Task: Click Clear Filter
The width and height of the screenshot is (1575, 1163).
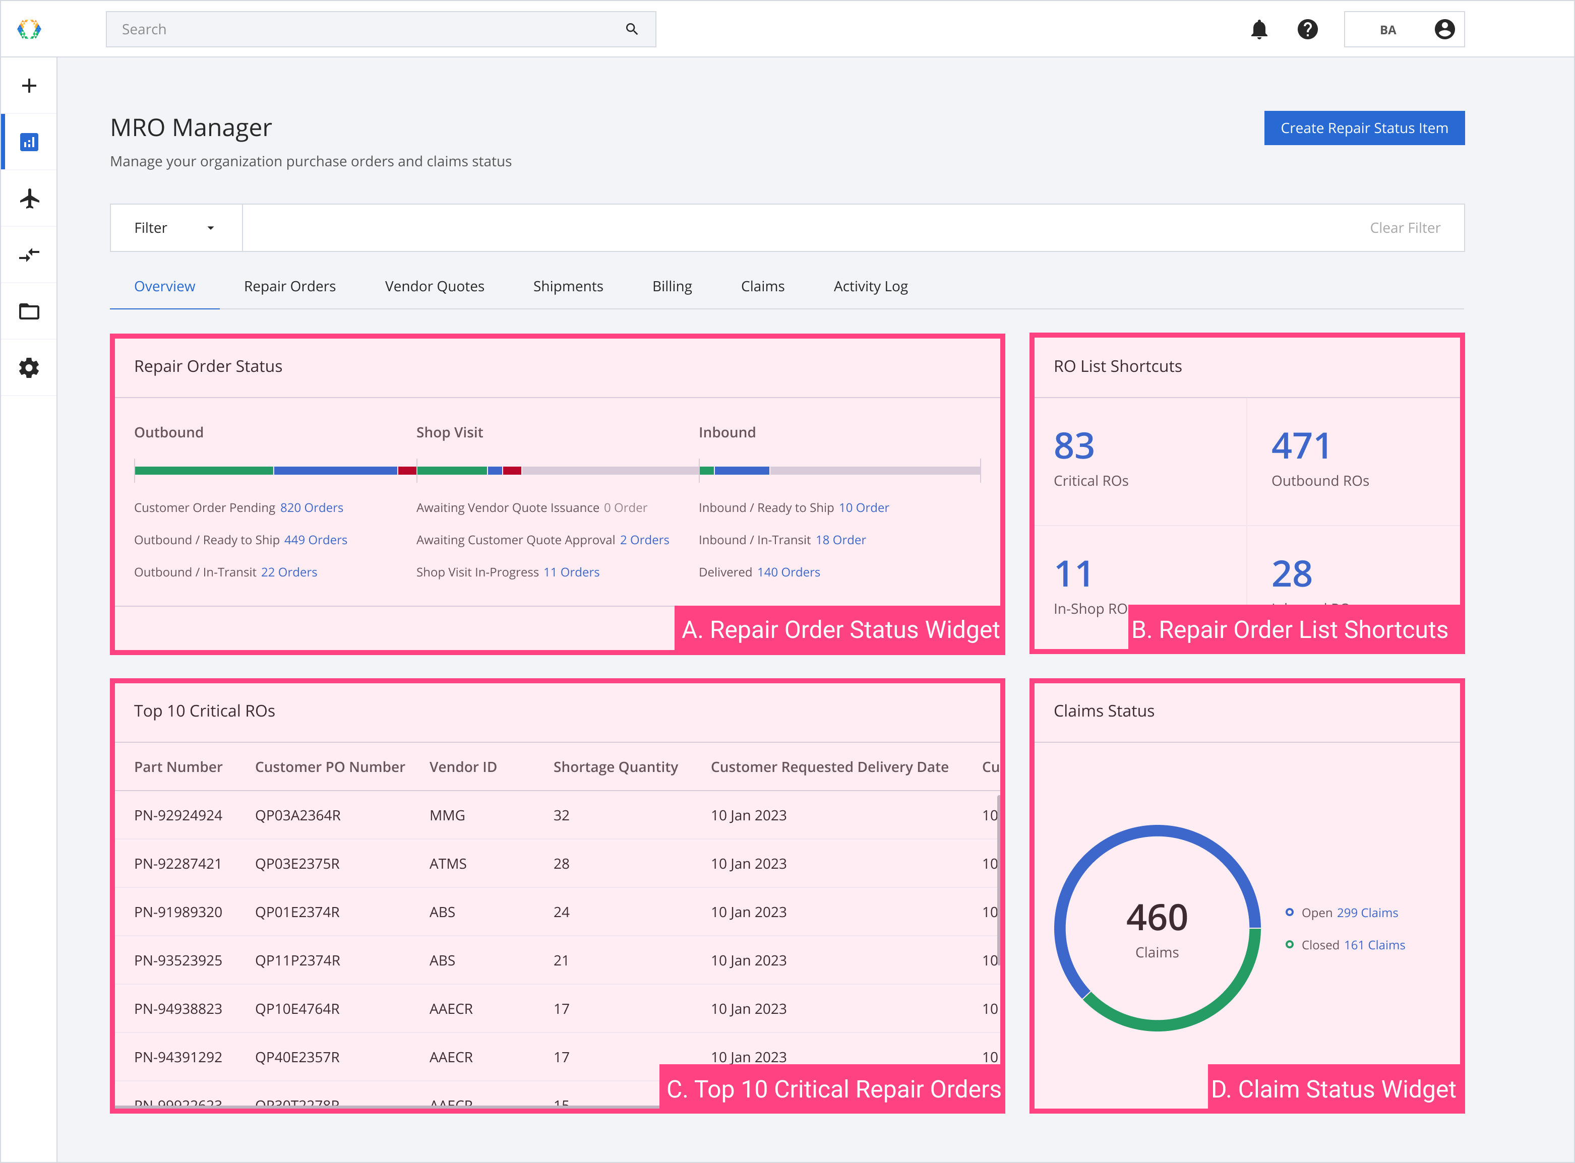Action: point(1405,227)
